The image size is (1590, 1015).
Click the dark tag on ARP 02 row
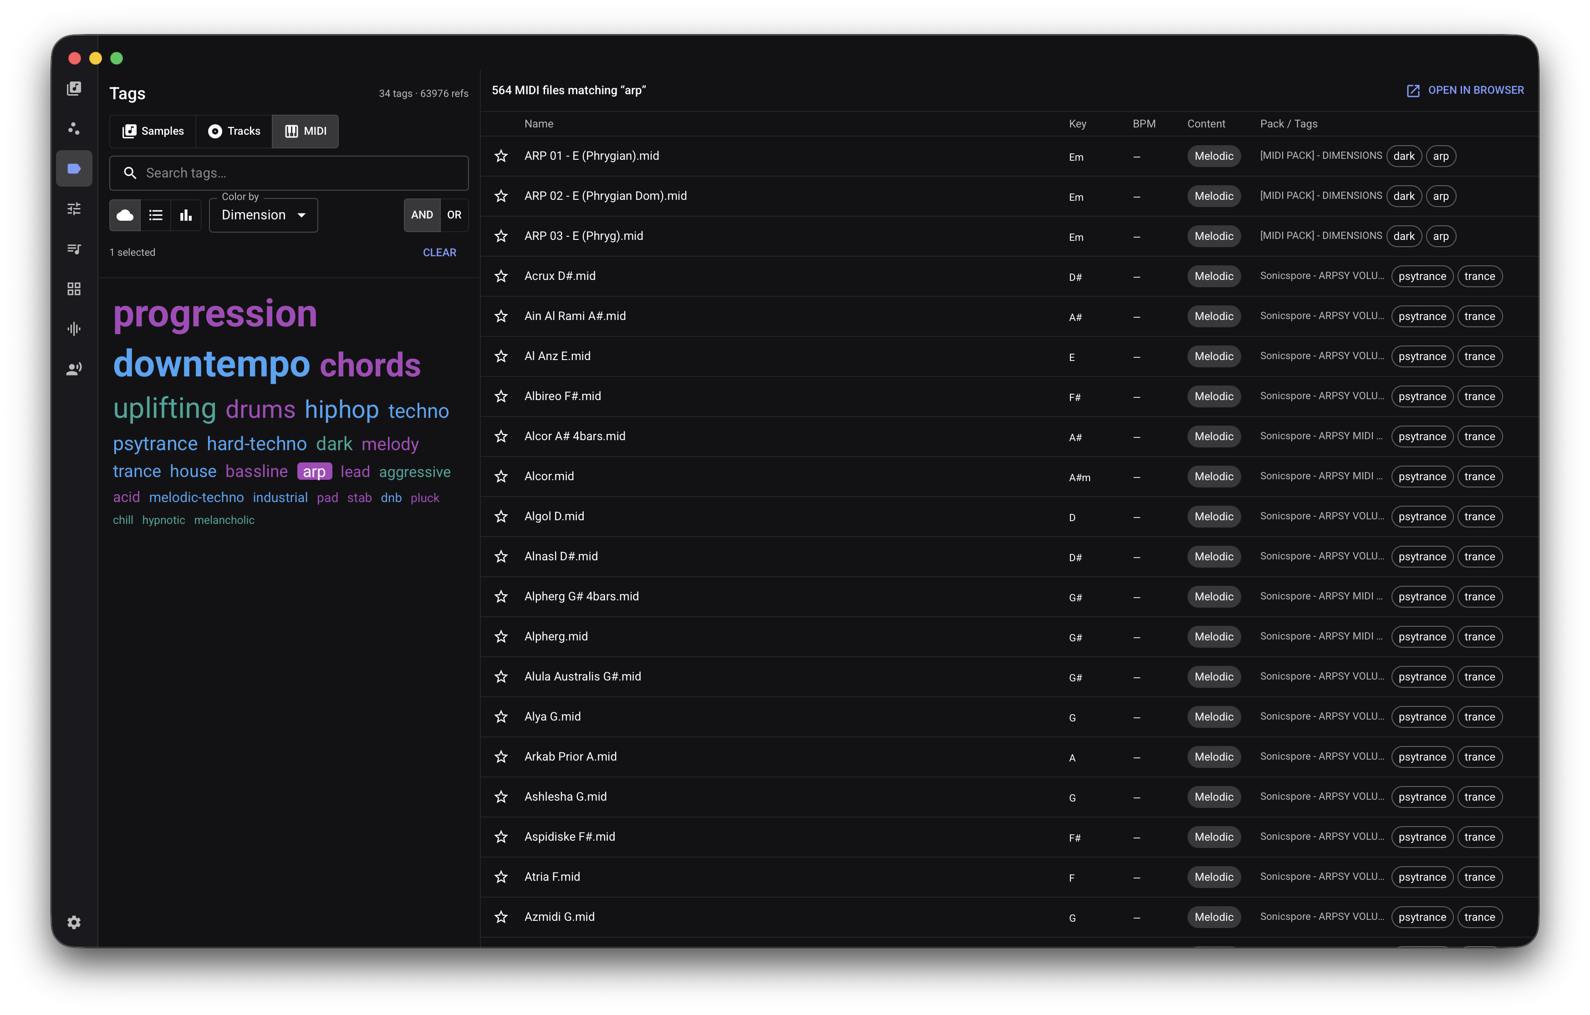(1404, 196)
